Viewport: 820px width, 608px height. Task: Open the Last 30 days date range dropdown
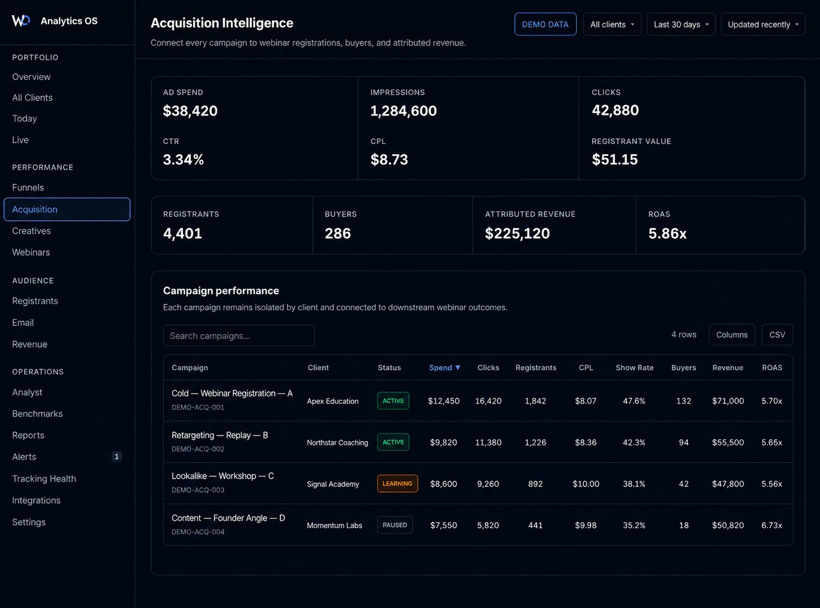tap(681, 24)
